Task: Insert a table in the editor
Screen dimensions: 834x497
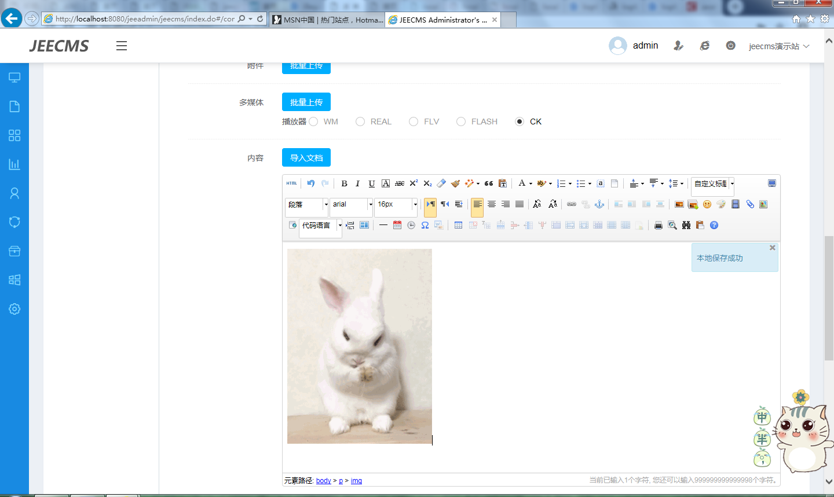Action: click(458, 225)
